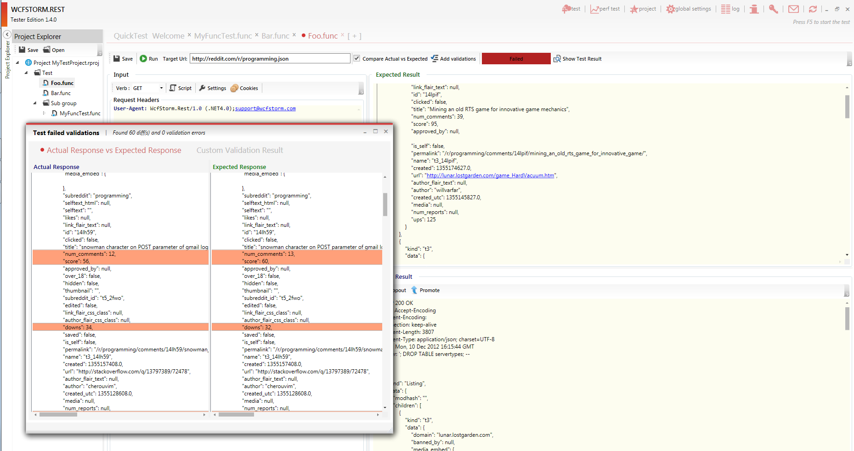The image size is (854, 451).
Task: Click the refresh arrows icon
Action: click(813, 9)
